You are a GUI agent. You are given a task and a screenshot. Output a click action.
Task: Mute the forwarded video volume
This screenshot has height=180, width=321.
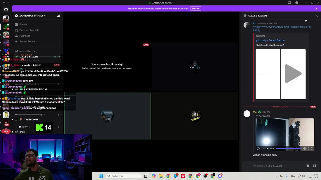[304, 148]
